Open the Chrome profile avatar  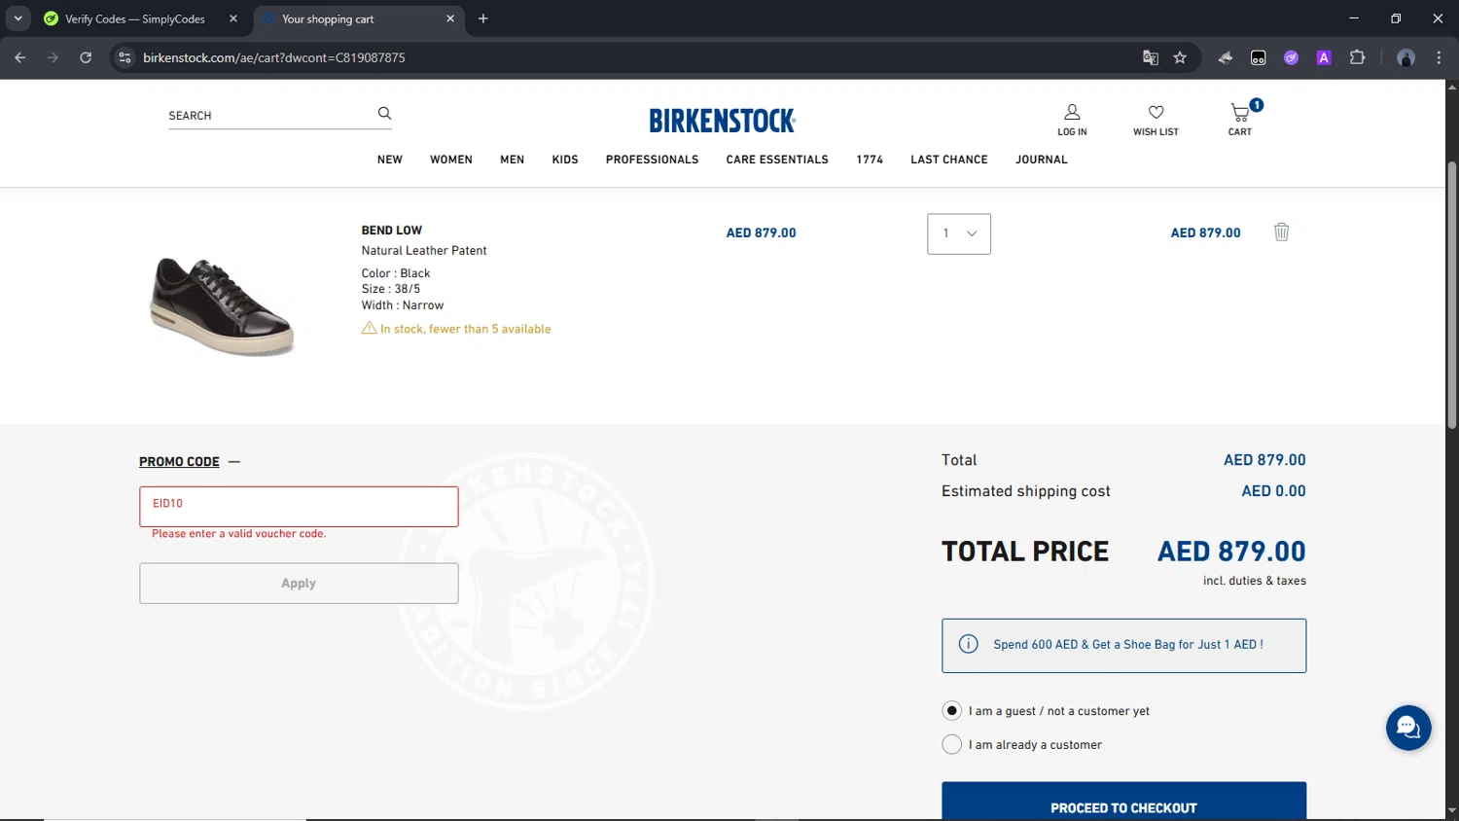tap(1406, 57)
